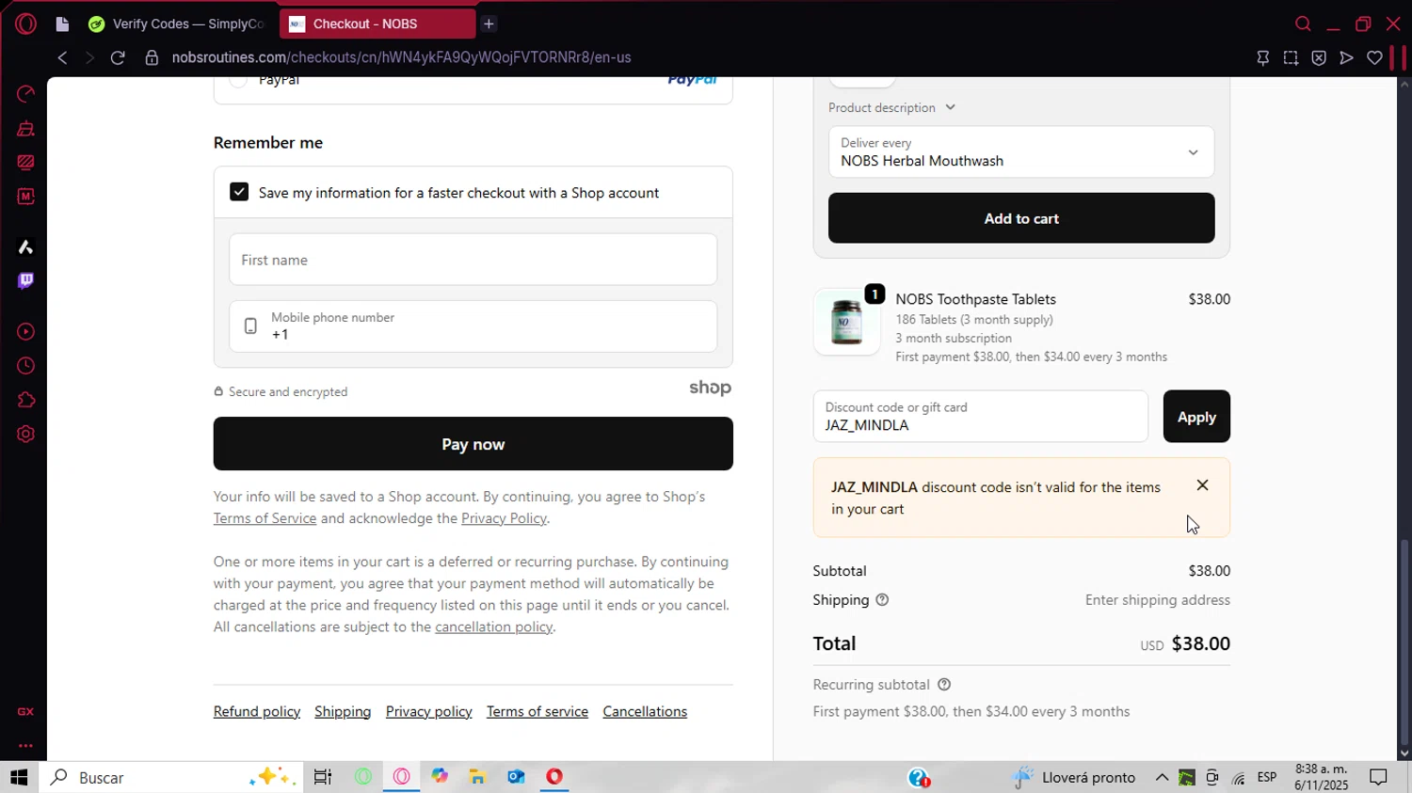The height and width of the screenshot is (793, 1412).
Task: Show hidden system tray icons
Action: 1162,777
